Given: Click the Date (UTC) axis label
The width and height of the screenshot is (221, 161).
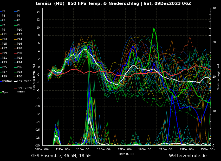Looking at the screenshot, I should coord(126,154).
